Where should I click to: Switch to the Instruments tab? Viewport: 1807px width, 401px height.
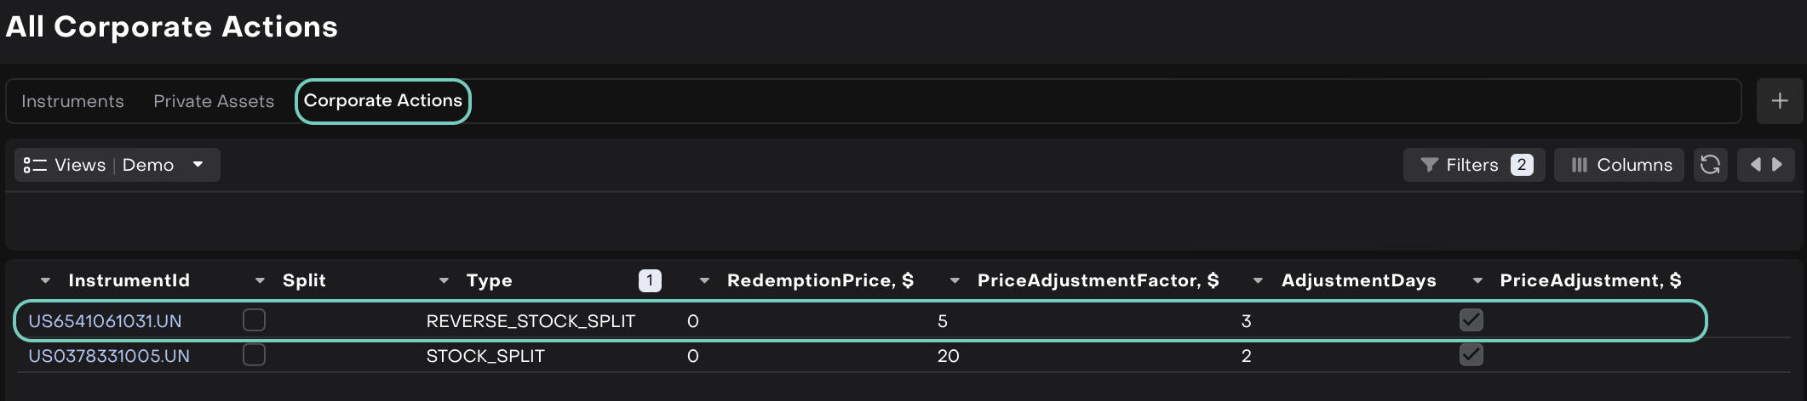[72, 101]
